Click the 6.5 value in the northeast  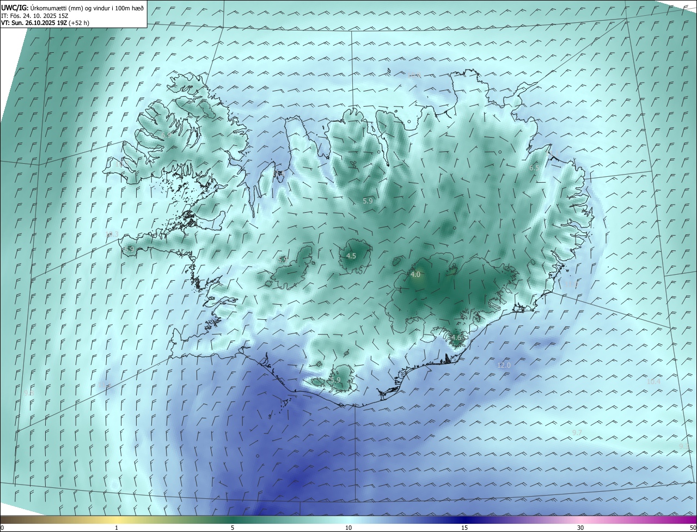coord(534,168)
